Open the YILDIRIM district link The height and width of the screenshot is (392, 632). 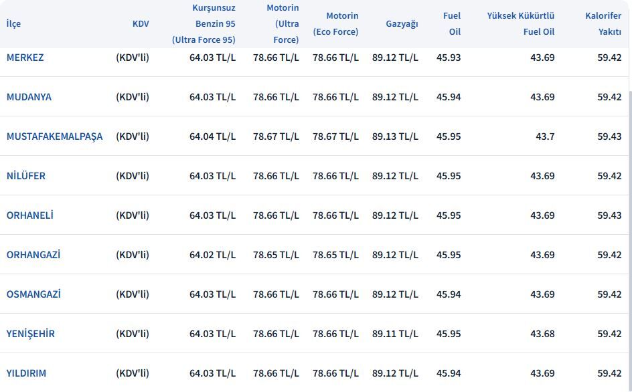point(26,373)
